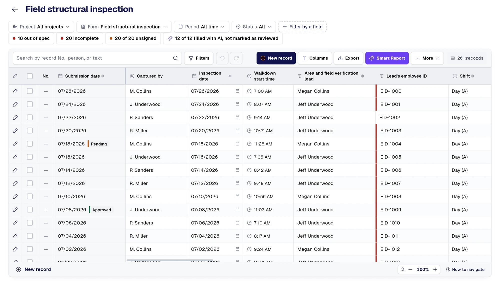Zoom out with the minus icon
Screen dimensions: 500x281
410,269
